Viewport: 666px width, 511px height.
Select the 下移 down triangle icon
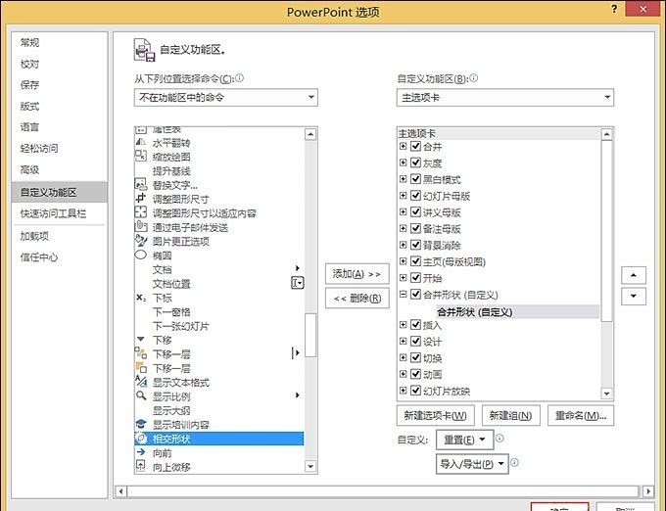pos(141,339)
